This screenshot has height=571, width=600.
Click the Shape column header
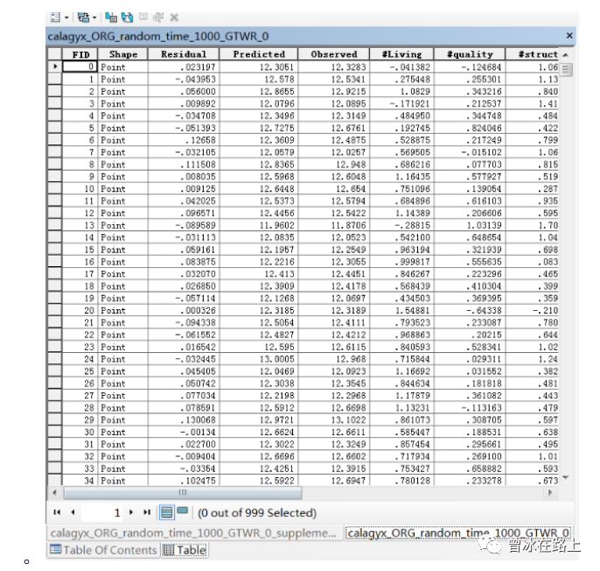point(123,54)
